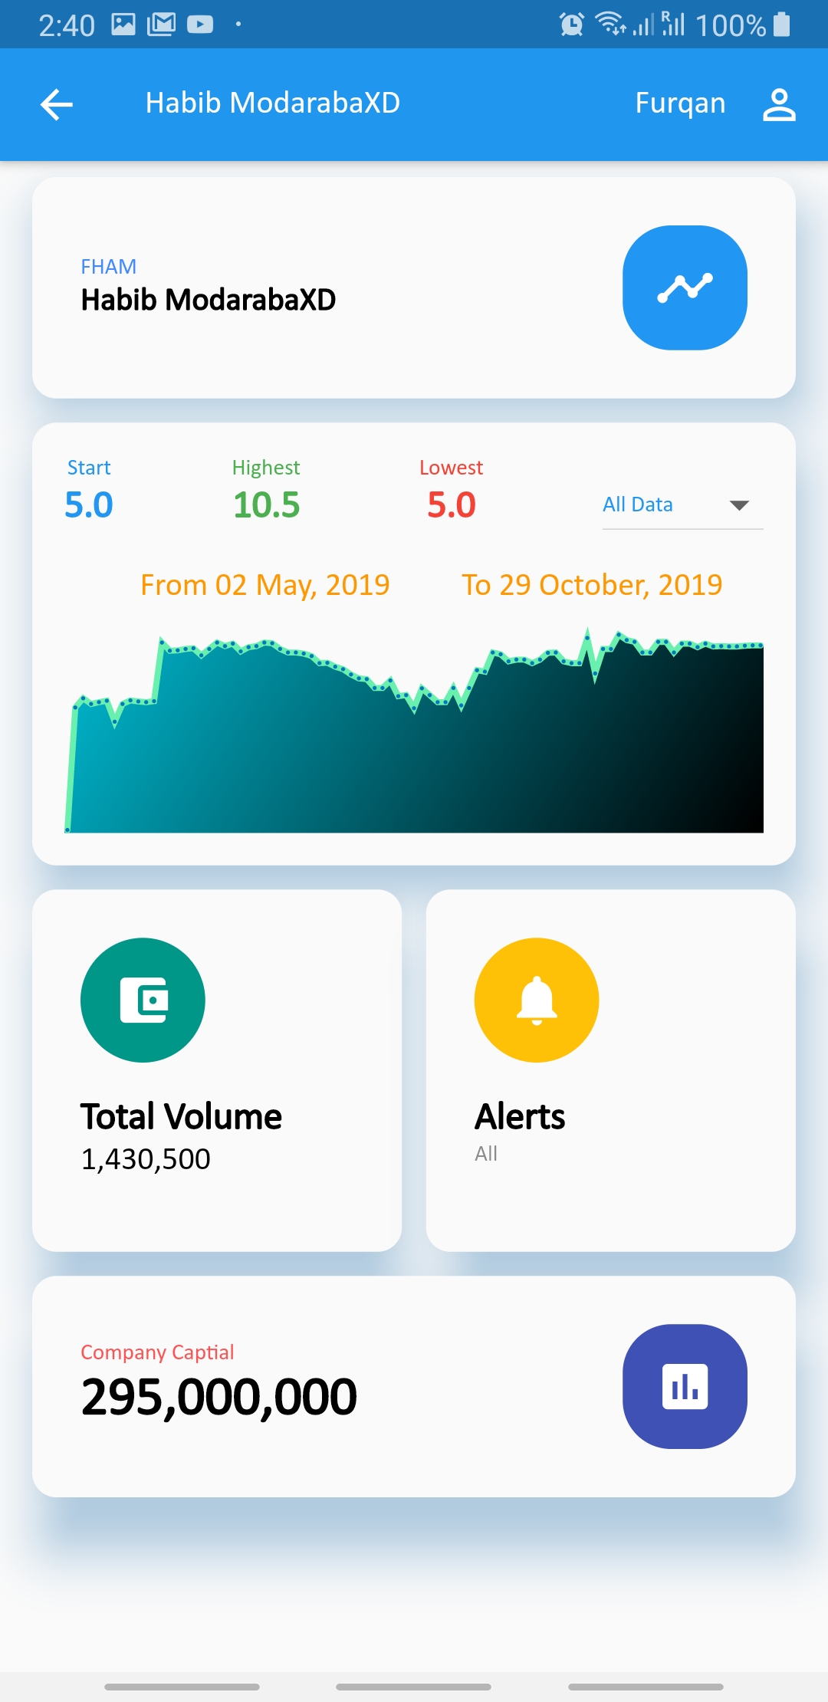
Task: Open the purple bar chart button
Action: pos(685,1386)
